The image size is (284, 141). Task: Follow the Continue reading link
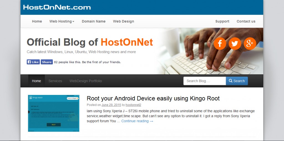point(137,121)
